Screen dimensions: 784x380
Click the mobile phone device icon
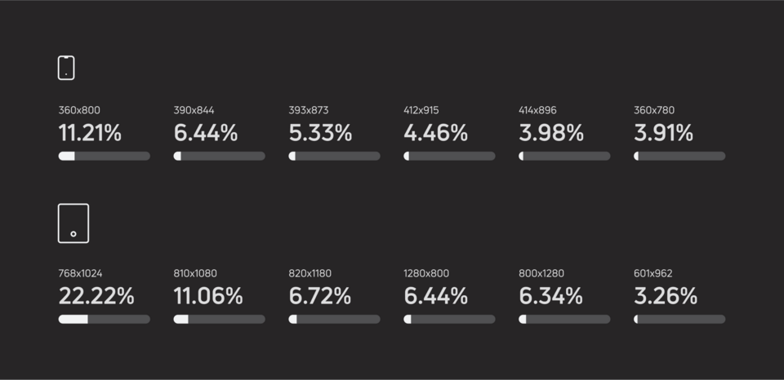66,68
